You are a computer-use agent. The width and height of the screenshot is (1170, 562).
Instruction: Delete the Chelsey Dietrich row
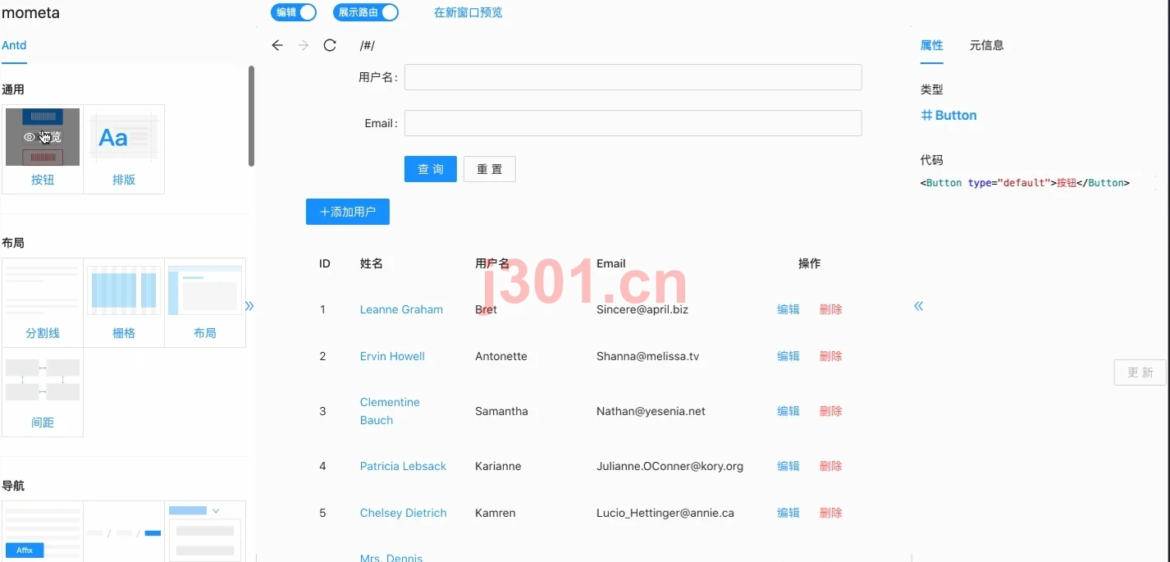[831, 513]
